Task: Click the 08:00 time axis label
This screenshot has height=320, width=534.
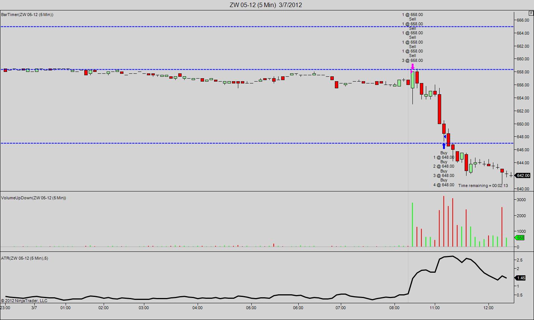Action: 394,308
